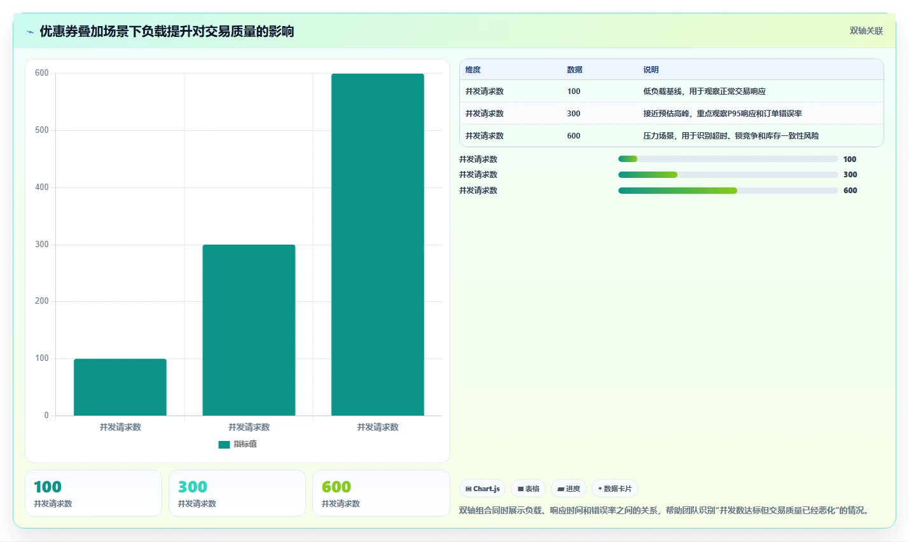Click the value 100 beside the shortest progress bar

(850, 159)
